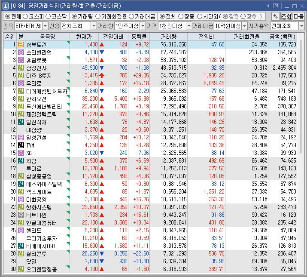Click the M memo icon in title bar
The width and height of the screenshot is (307, 277).
[x=276, y=6]
